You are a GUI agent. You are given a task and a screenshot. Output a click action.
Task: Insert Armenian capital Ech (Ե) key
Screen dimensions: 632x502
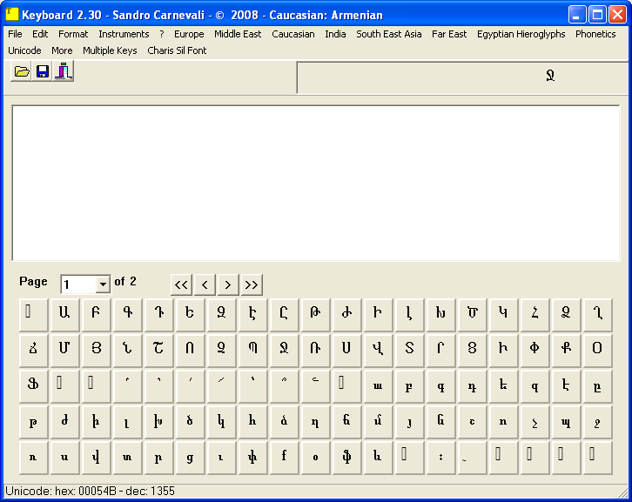click(190, 315)
